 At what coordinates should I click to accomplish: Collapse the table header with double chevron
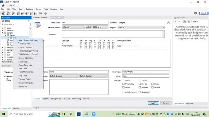coord(169,22)
